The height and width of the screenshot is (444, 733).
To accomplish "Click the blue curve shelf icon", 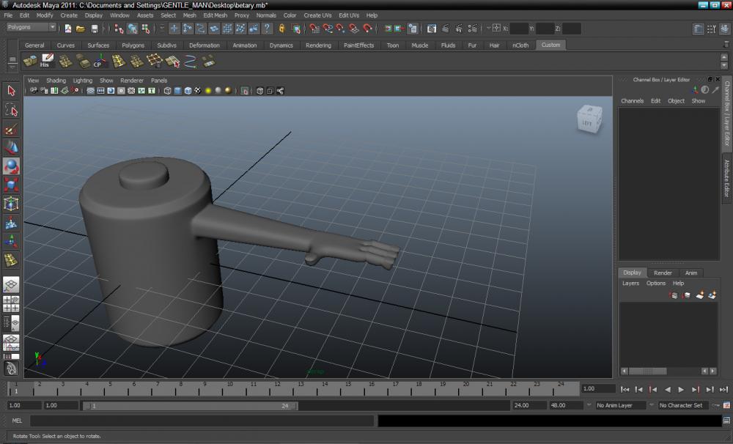I will (191, 61).
